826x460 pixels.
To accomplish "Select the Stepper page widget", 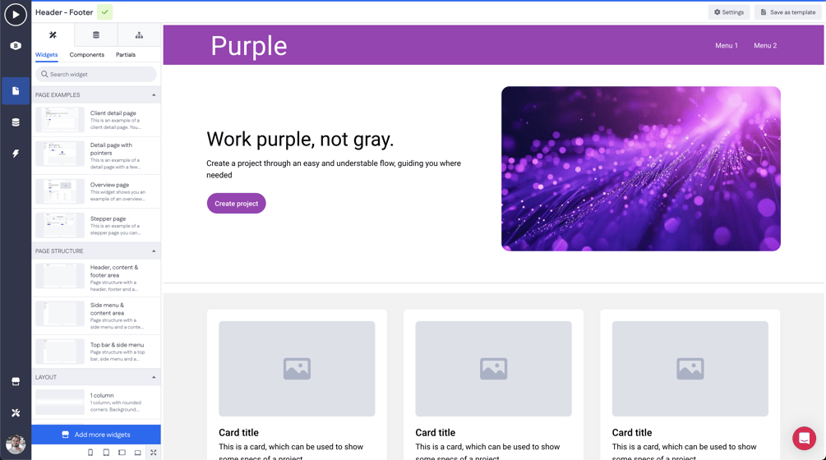I will [x=96, y=225].
